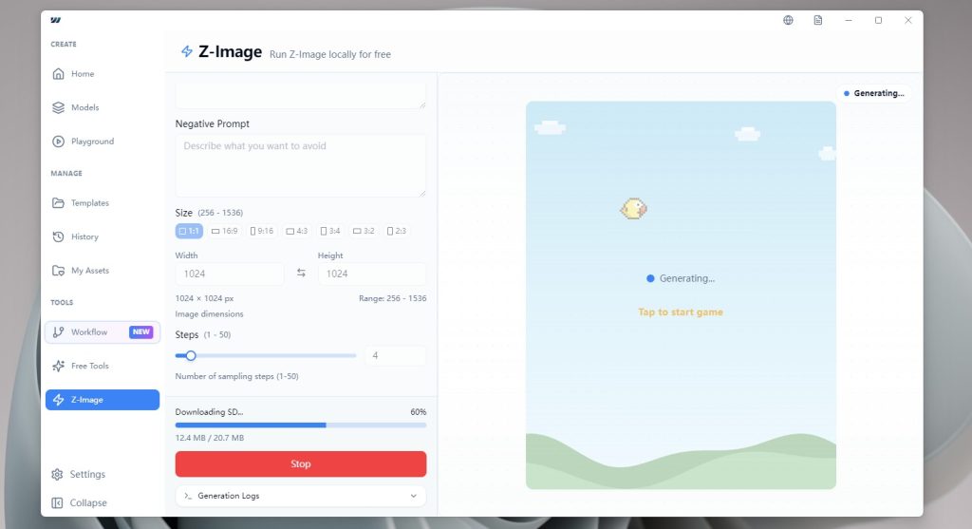Click the app logo in title bar
This screenshot has width=972, height=529.
tap(56, 20)
